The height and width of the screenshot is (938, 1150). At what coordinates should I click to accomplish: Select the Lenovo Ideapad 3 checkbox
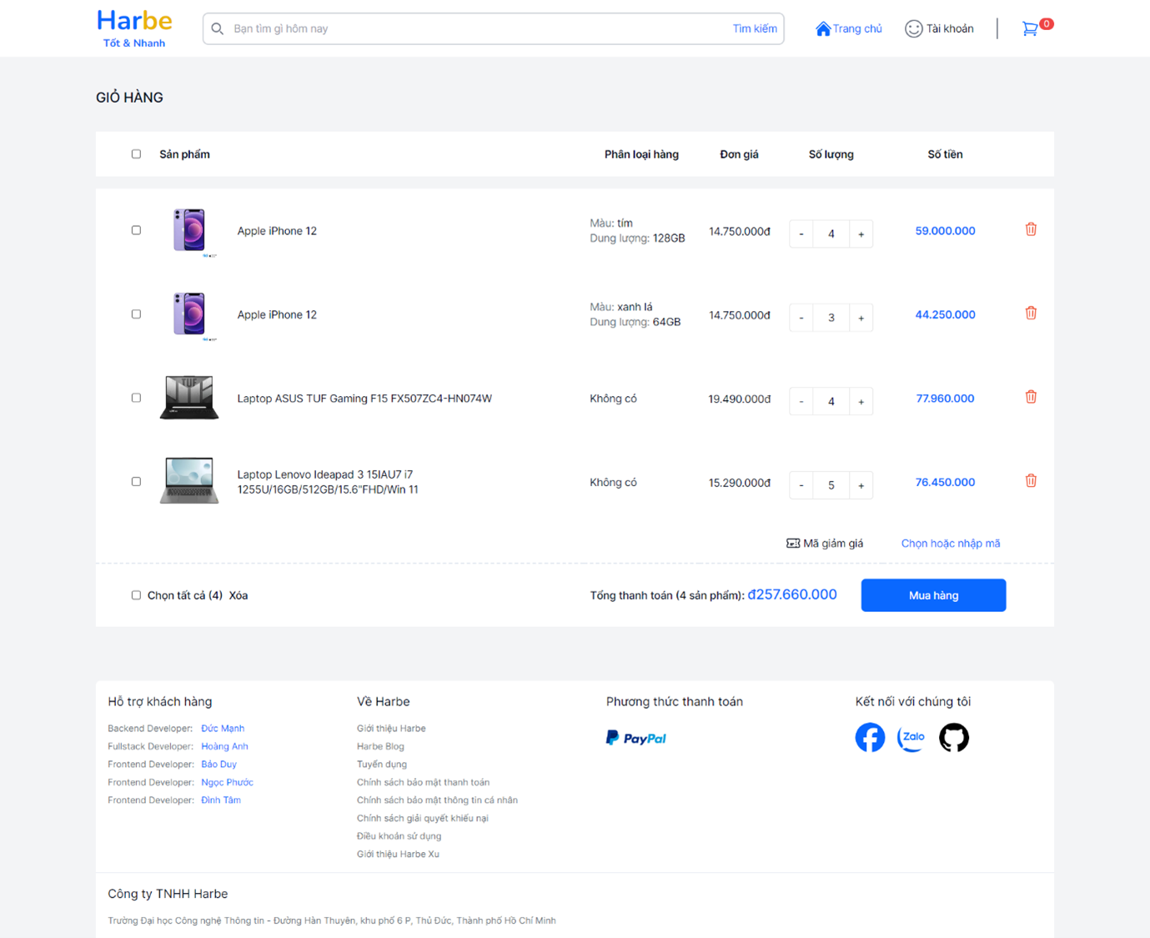tap(136, 482)
